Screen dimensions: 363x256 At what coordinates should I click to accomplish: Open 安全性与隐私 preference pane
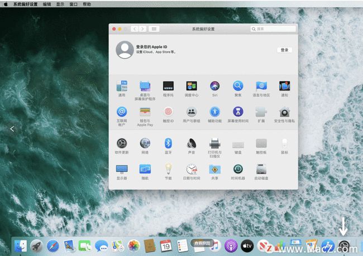284,112
